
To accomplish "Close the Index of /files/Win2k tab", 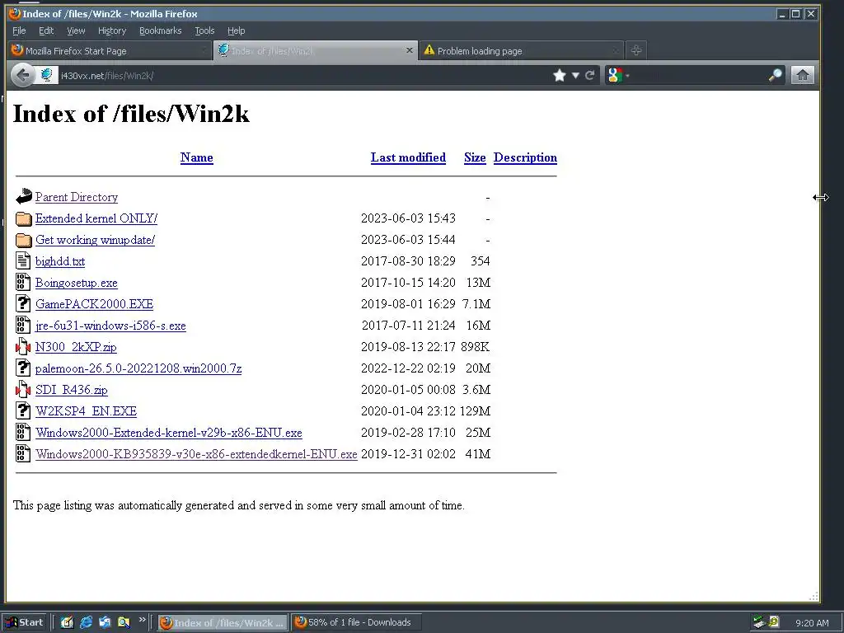I will [x=409, y=50].
